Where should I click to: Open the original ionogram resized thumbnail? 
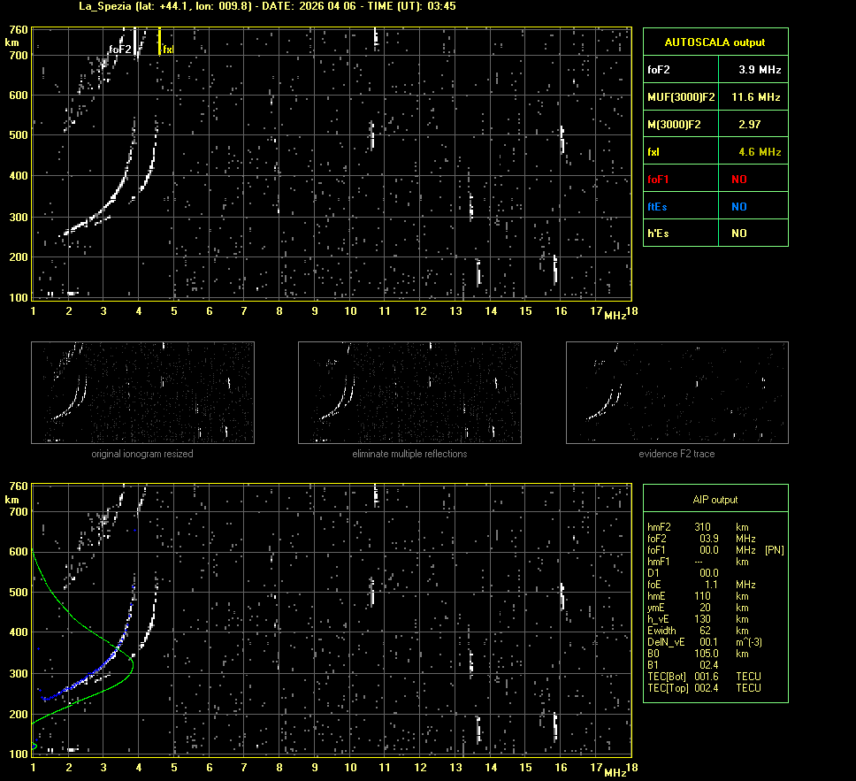[142, 392]
